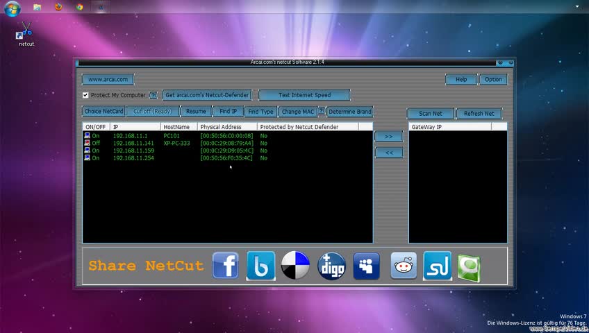Click computer icon for 192.168.11.254
Image resolution: width=589 pixels, height=333 pixels.
pos(87,158)
